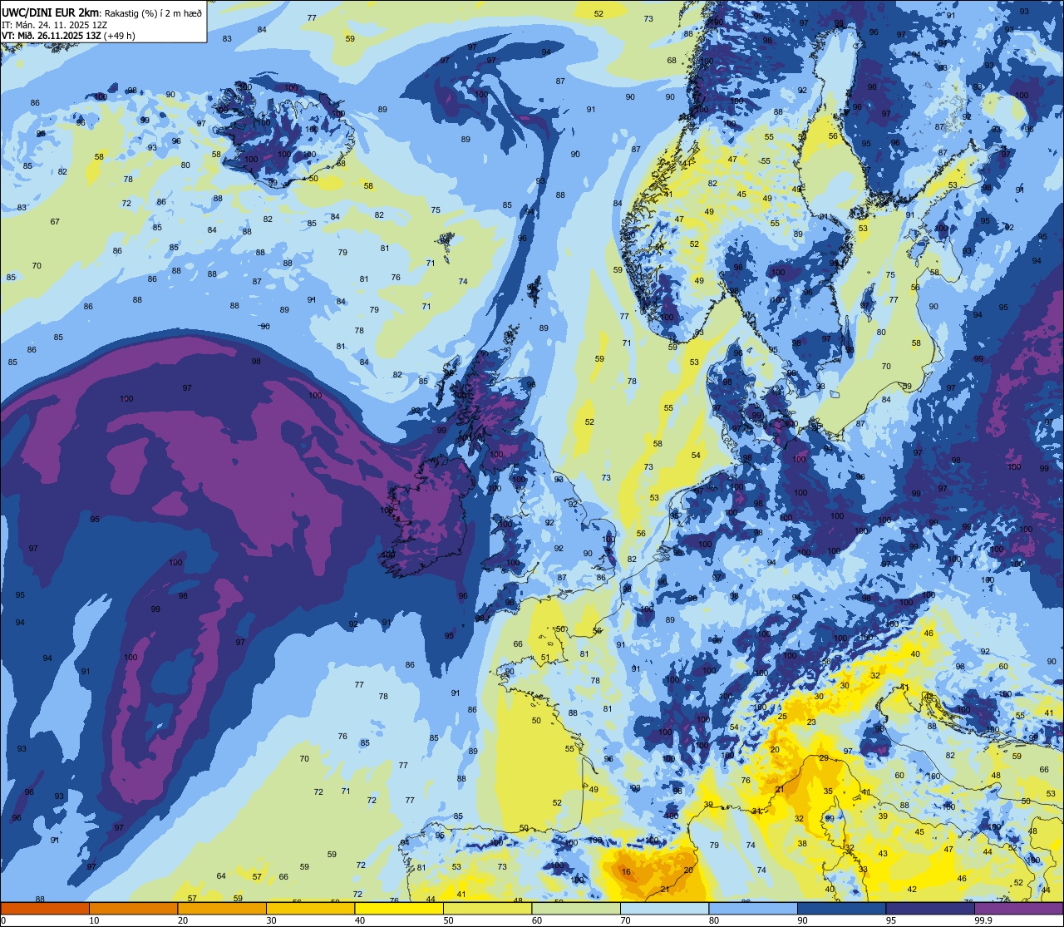Image resolution: width=1064 pixels, height=927 pixels.
Task: Click the map title "UWC/DINI EUR 2km"
Action: pos(50,12)
